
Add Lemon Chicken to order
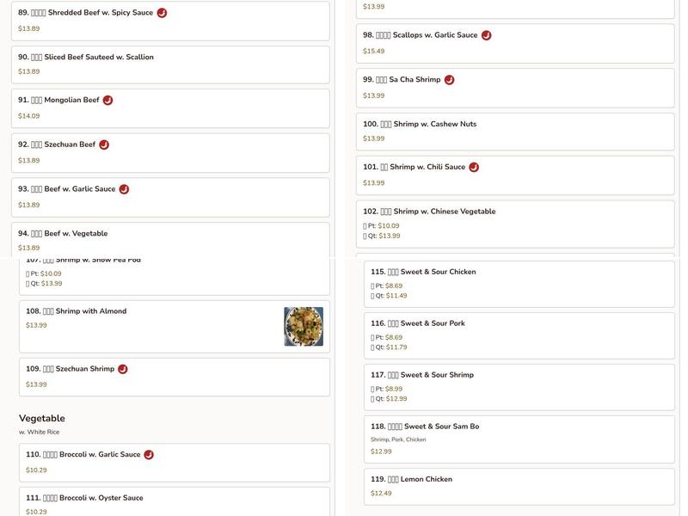[519, 485]
